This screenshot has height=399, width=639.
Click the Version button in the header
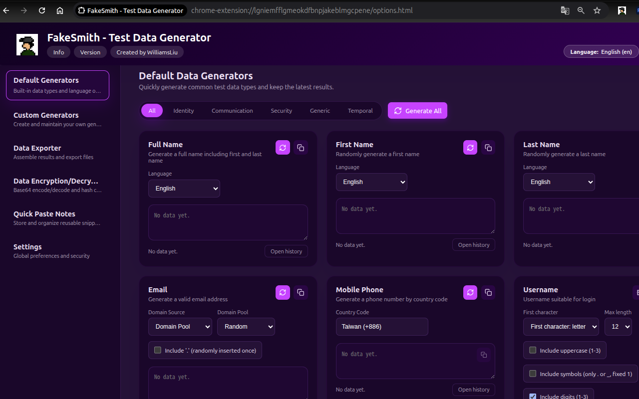(x=90, y=52)
